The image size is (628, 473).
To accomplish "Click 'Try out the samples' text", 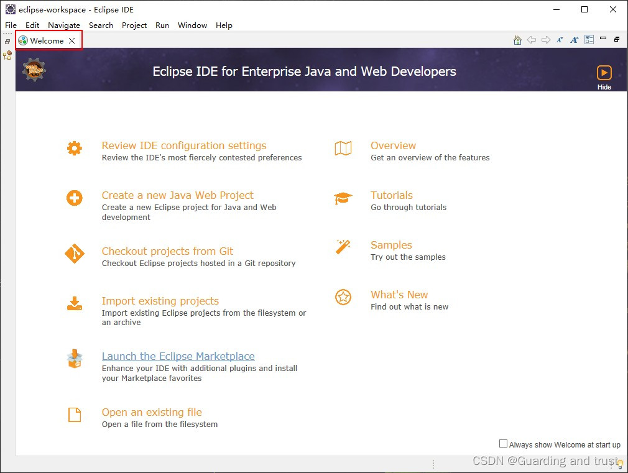I will [x=408, y=257].
